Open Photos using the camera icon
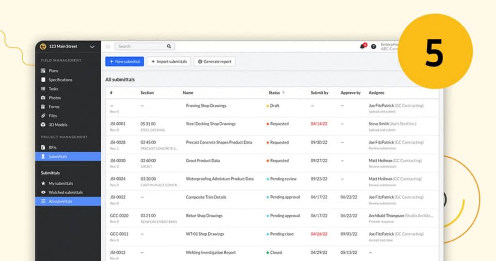The height and width of the screenshot is (261, 496). coord(43,98)
